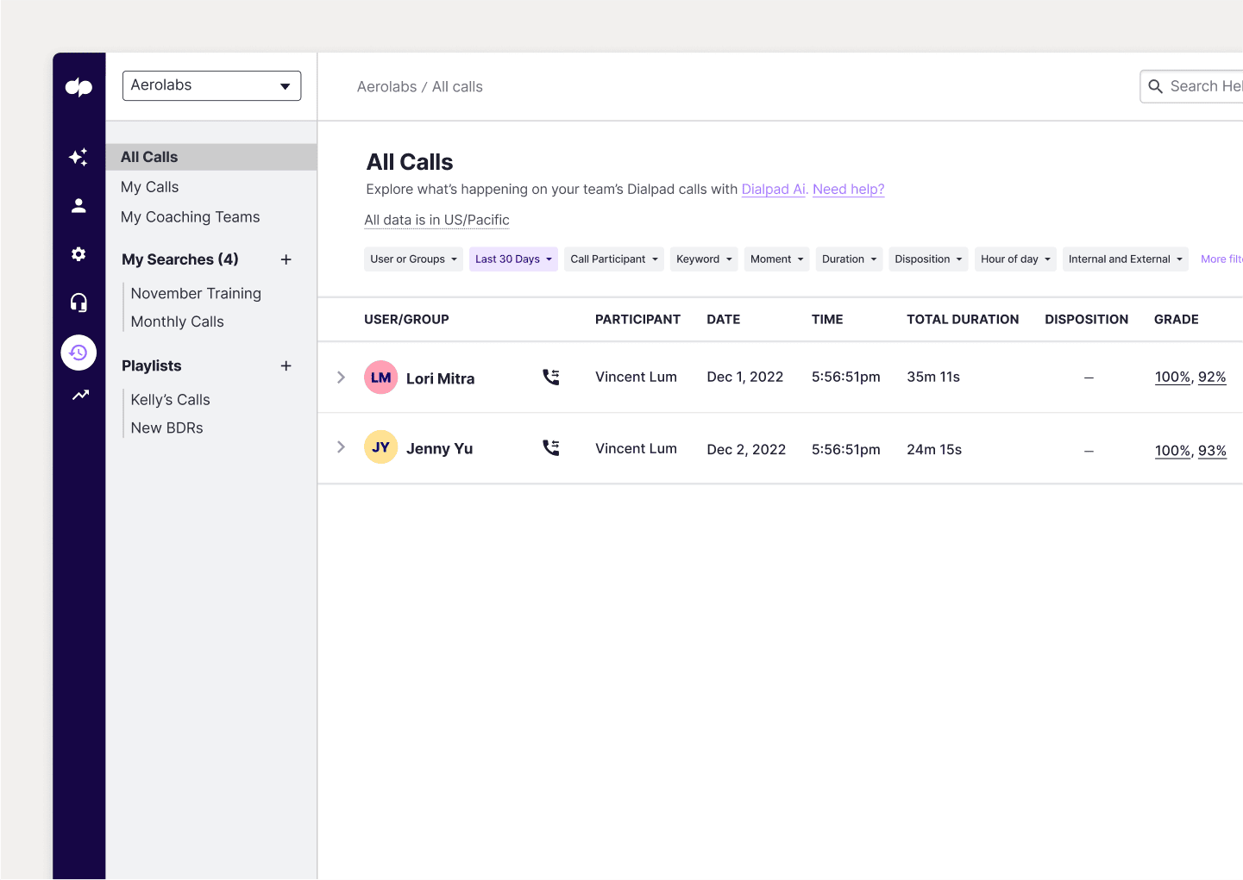1243x880 pixels.
Task: Expand the Jenny Yu call row chevron
Action: pyautogui.click(x=341, y=447)
